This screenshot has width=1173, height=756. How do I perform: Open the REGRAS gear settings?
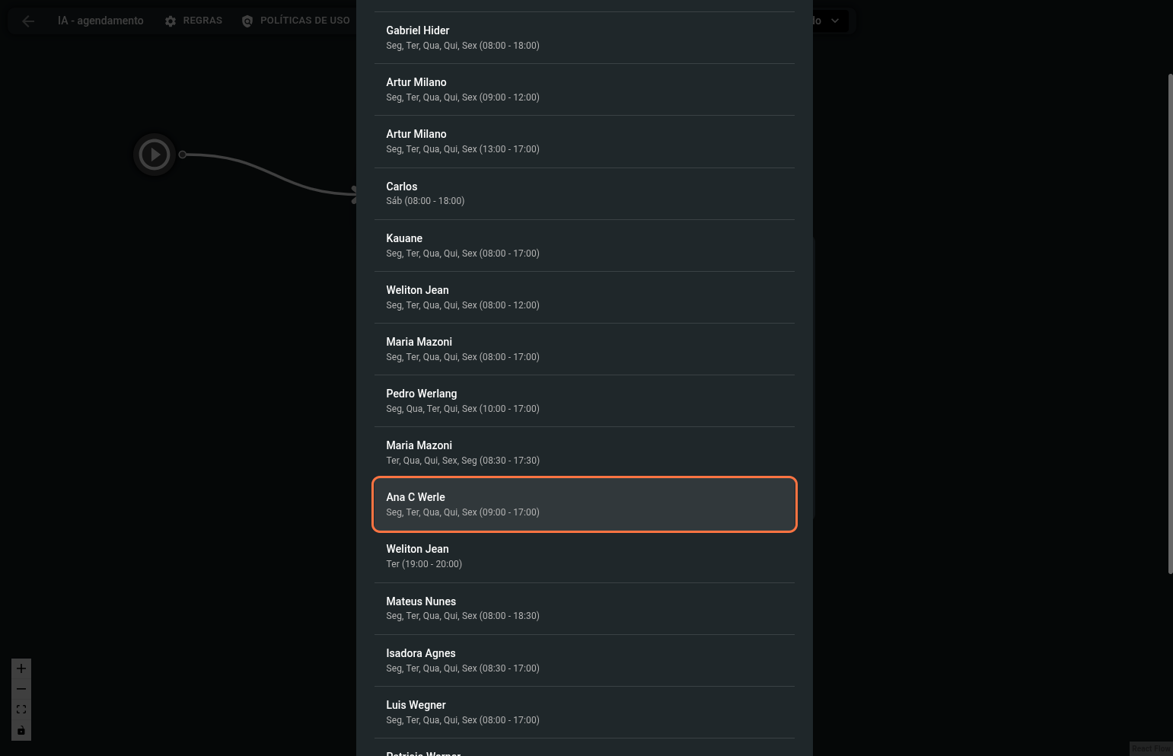click(x=171, y=21)
